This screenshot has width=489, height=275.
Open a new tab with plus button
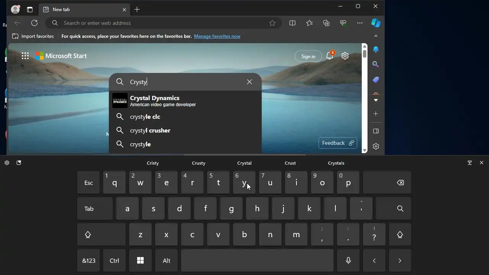point(137,10)
